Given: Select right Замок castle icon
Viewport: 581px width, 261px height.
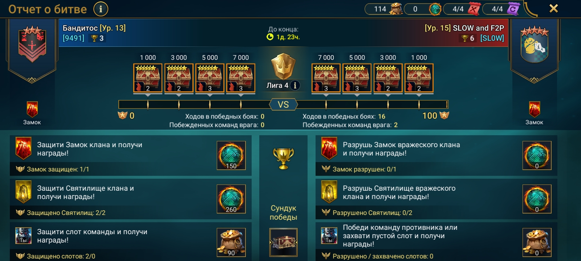Looking at the screenshot, I should [534, 110].
